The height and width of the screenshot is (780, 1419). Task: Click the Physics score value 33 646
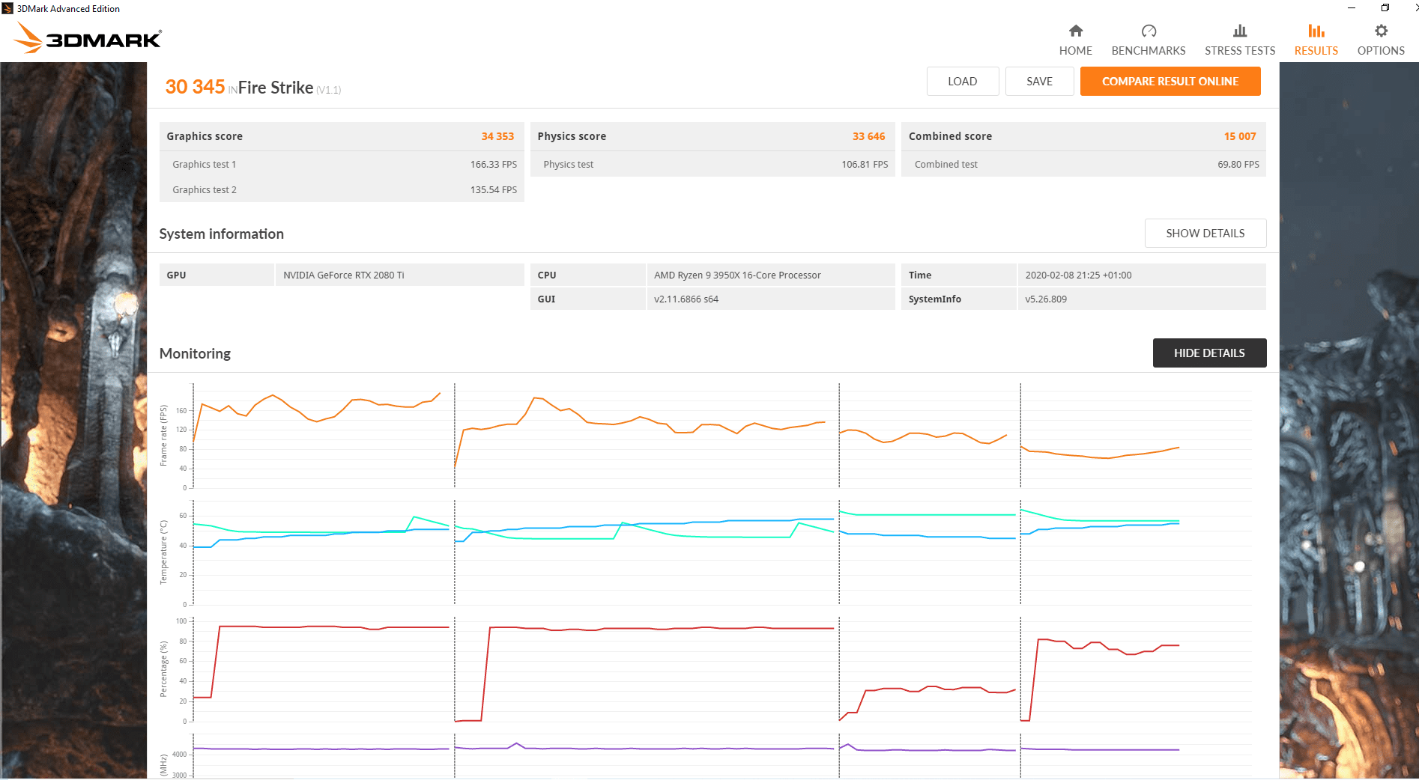[868, 136]
